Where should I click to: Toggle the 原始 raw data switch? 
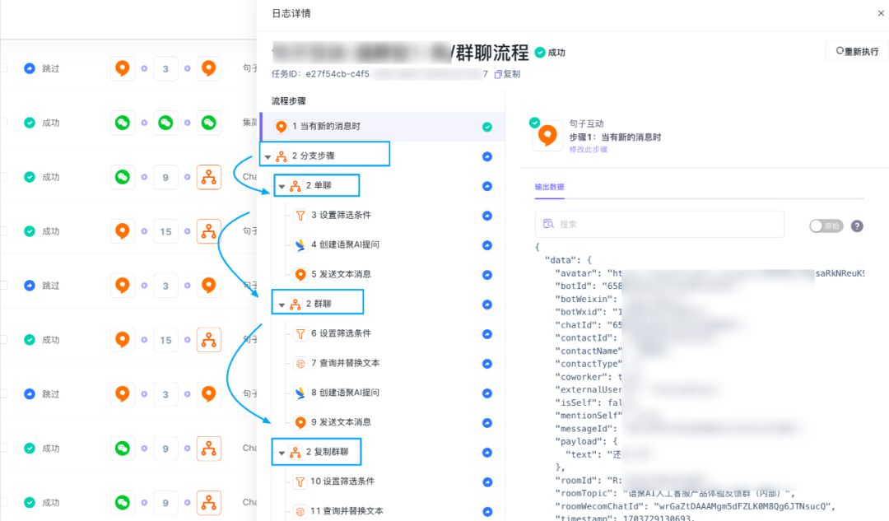[x=826, y=226]
